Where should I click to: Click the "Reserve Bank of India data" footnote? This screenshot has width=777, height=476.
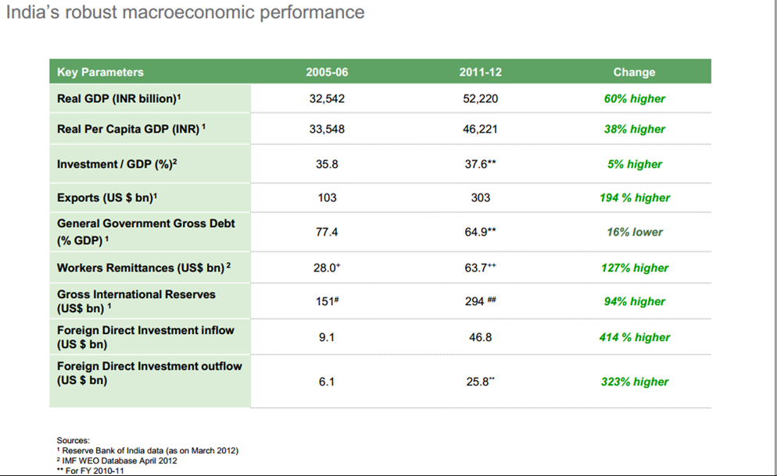pyautogui.click(x=148, y=451)
